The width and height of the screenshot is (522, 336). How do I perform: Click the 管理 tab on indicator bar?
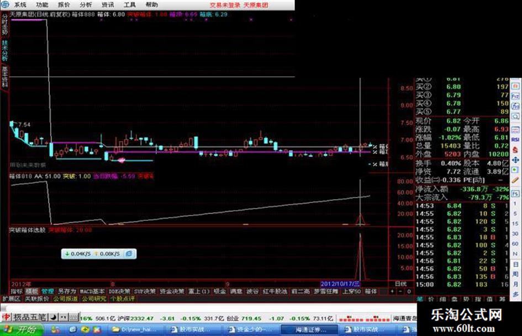pos(48,291)
